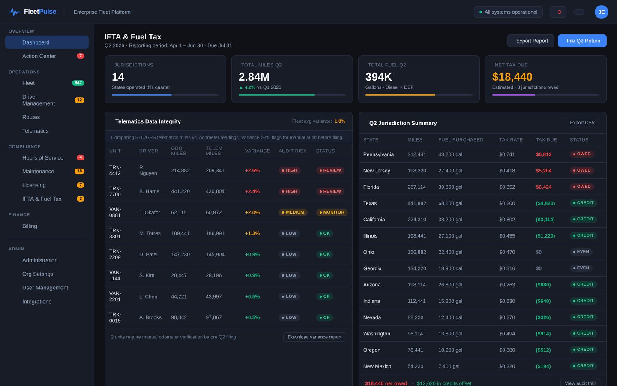The image size is (617, 386).
Task: Click the FleetPulse heartbeat logo
Action: [x=15, y=12]
